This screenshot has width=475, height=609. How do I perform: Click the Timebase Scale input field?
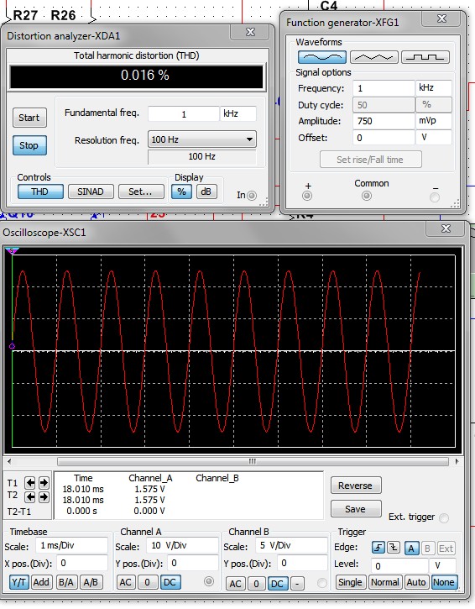[72, 546]
